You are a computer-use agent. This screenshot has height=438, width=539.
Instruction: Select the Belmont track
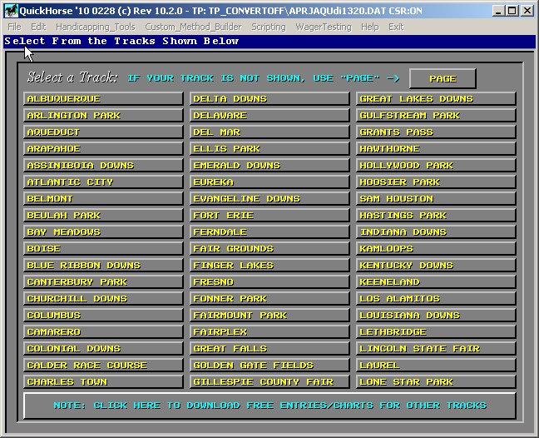pyautogui.click(x=103, y=199)
